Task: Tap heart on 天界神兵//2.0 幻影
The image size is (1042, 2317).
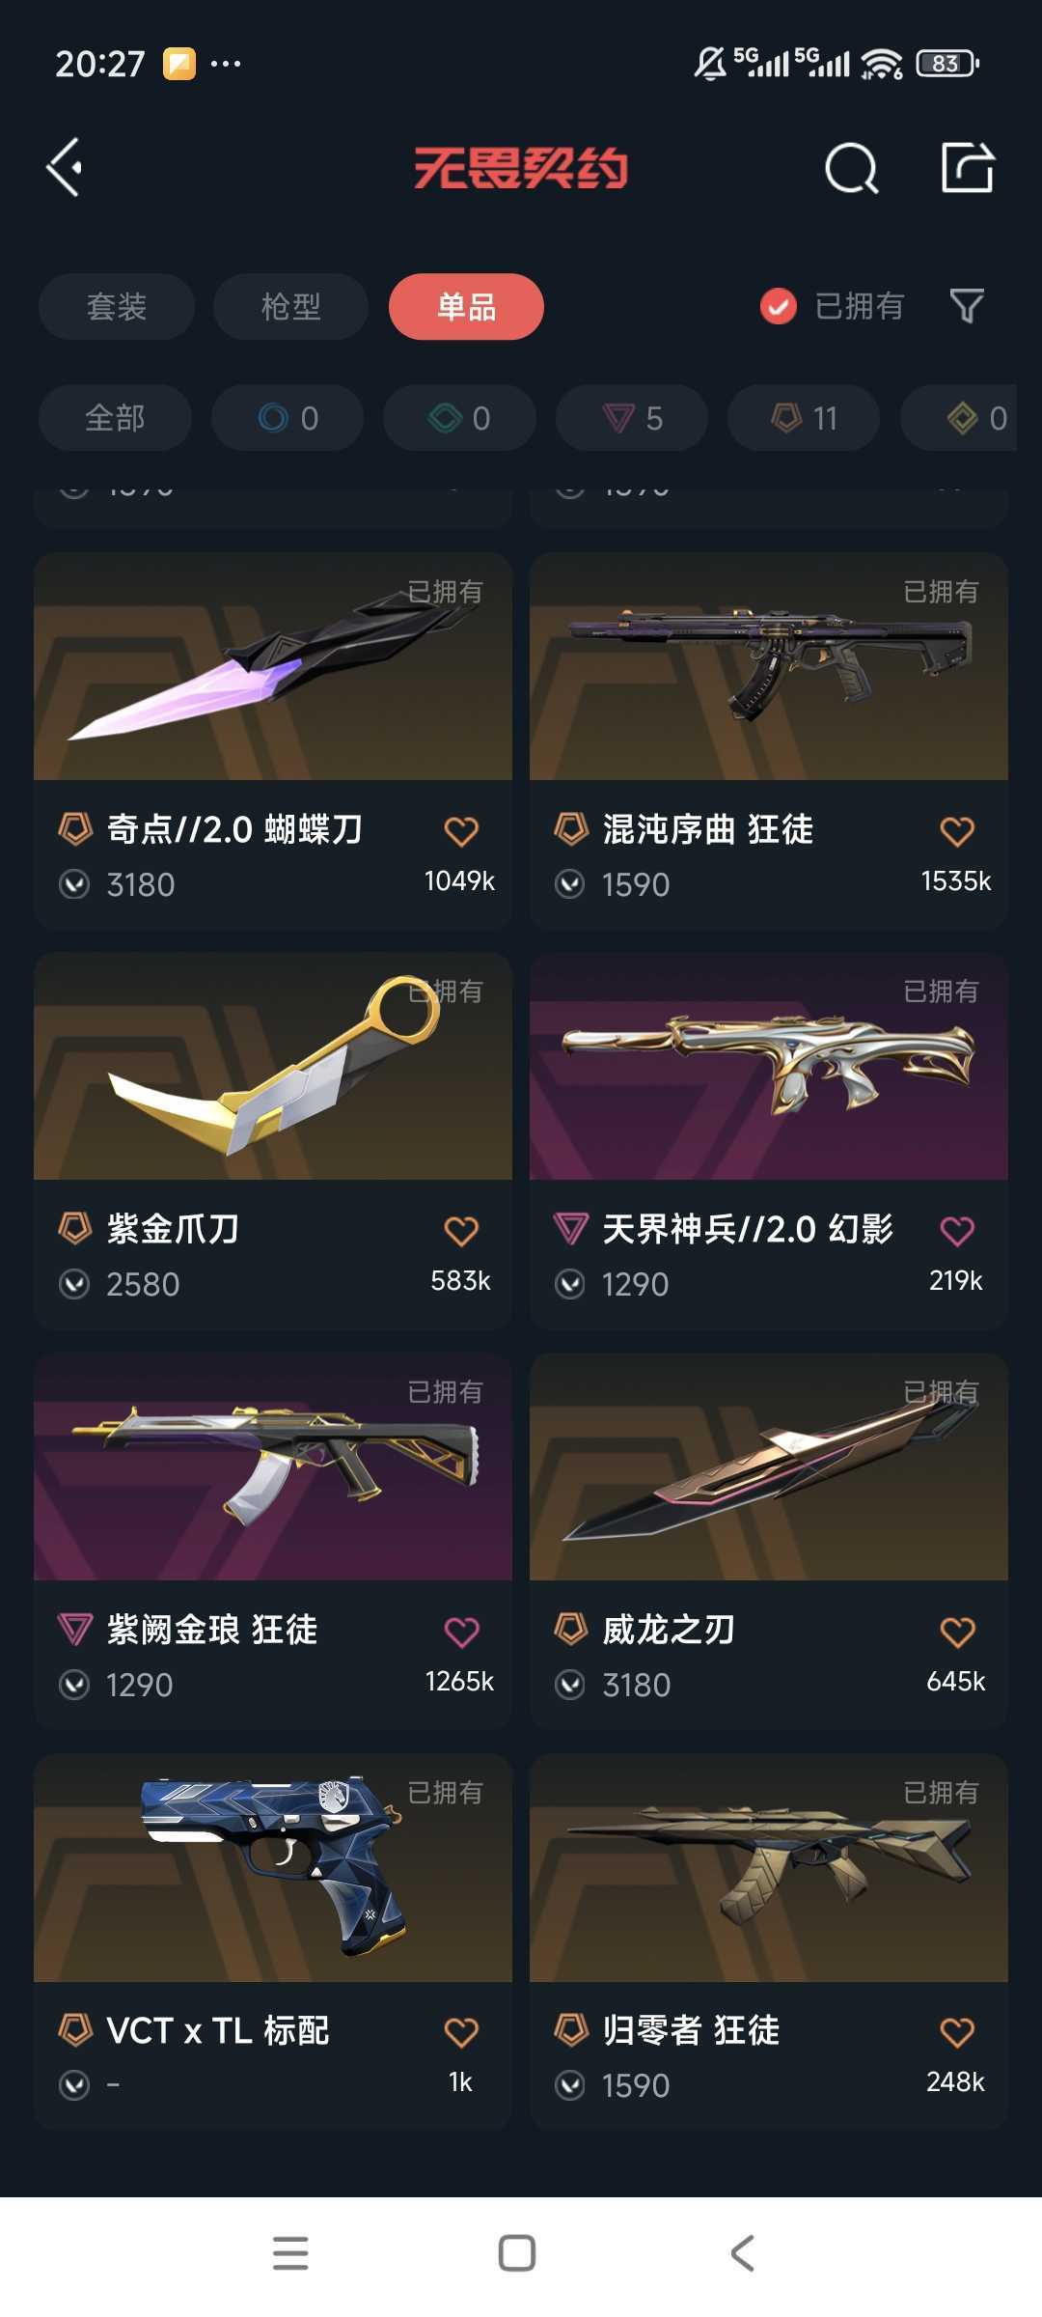Action: [x=957, y=1231]
